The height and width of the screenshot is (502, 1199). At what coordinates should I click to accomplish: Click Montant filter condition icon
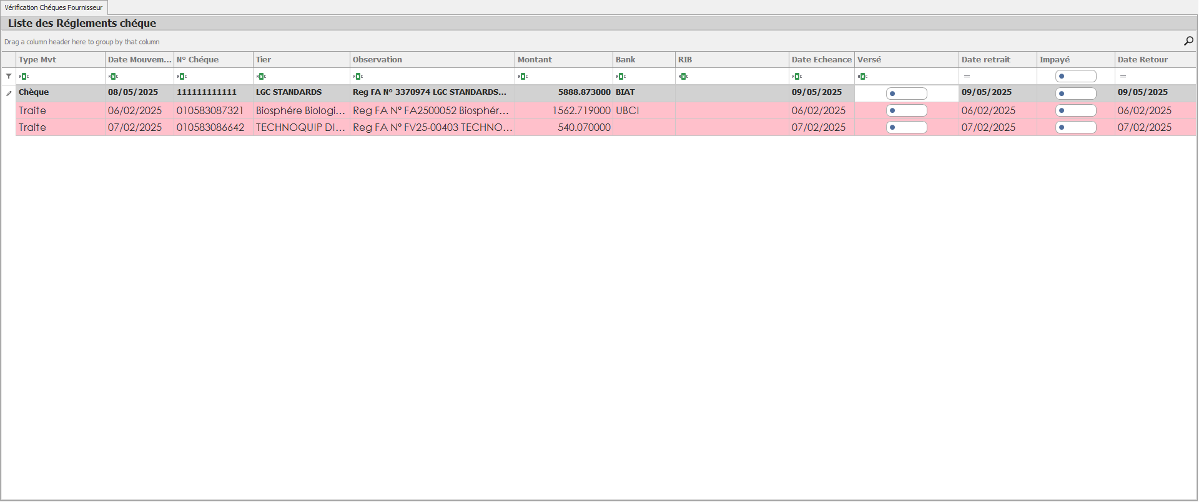(523, 77)
